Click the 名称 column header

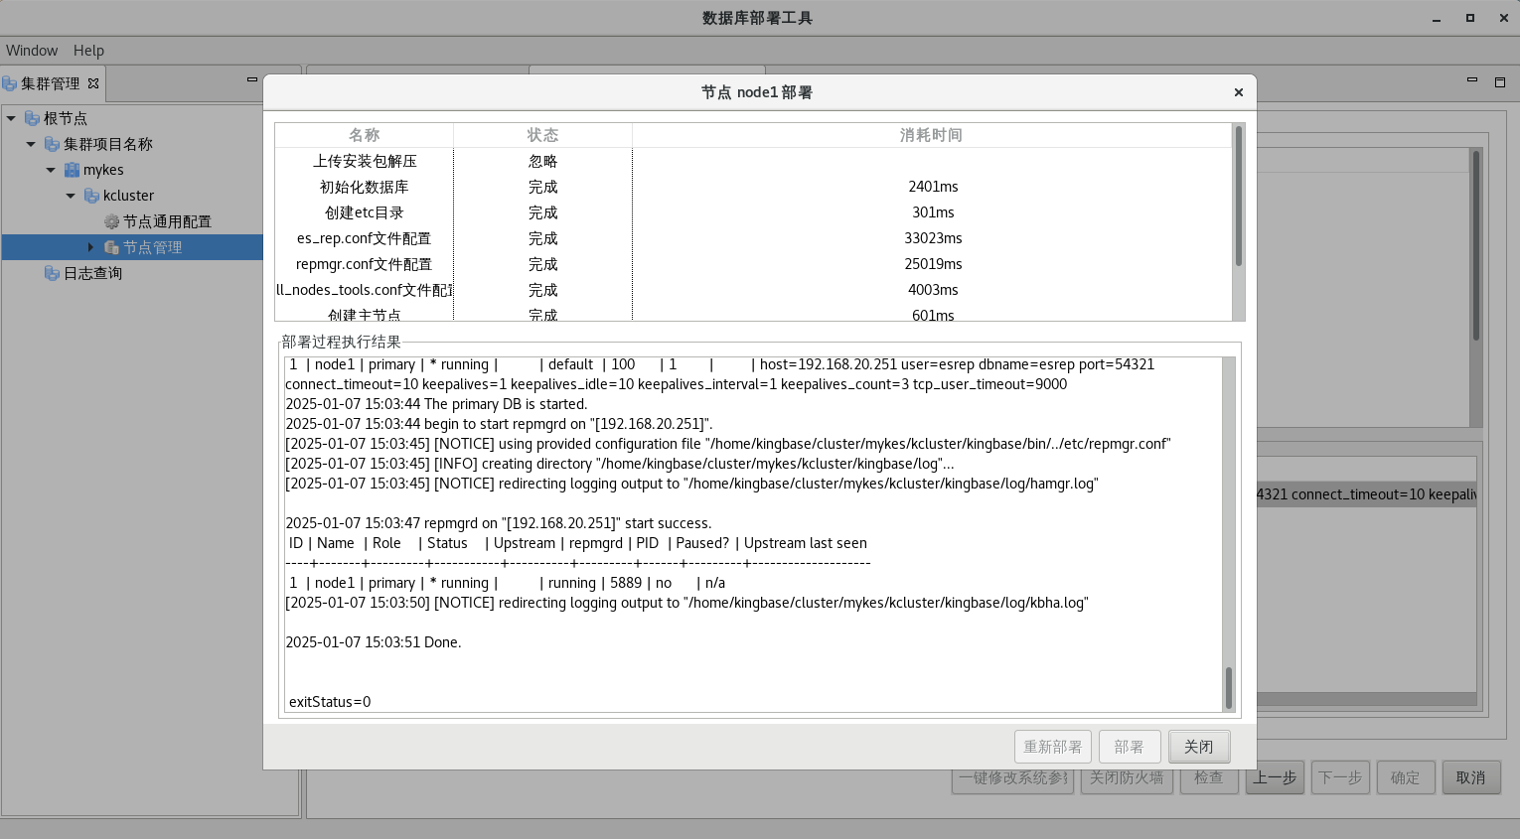click(x=364, y=135)
